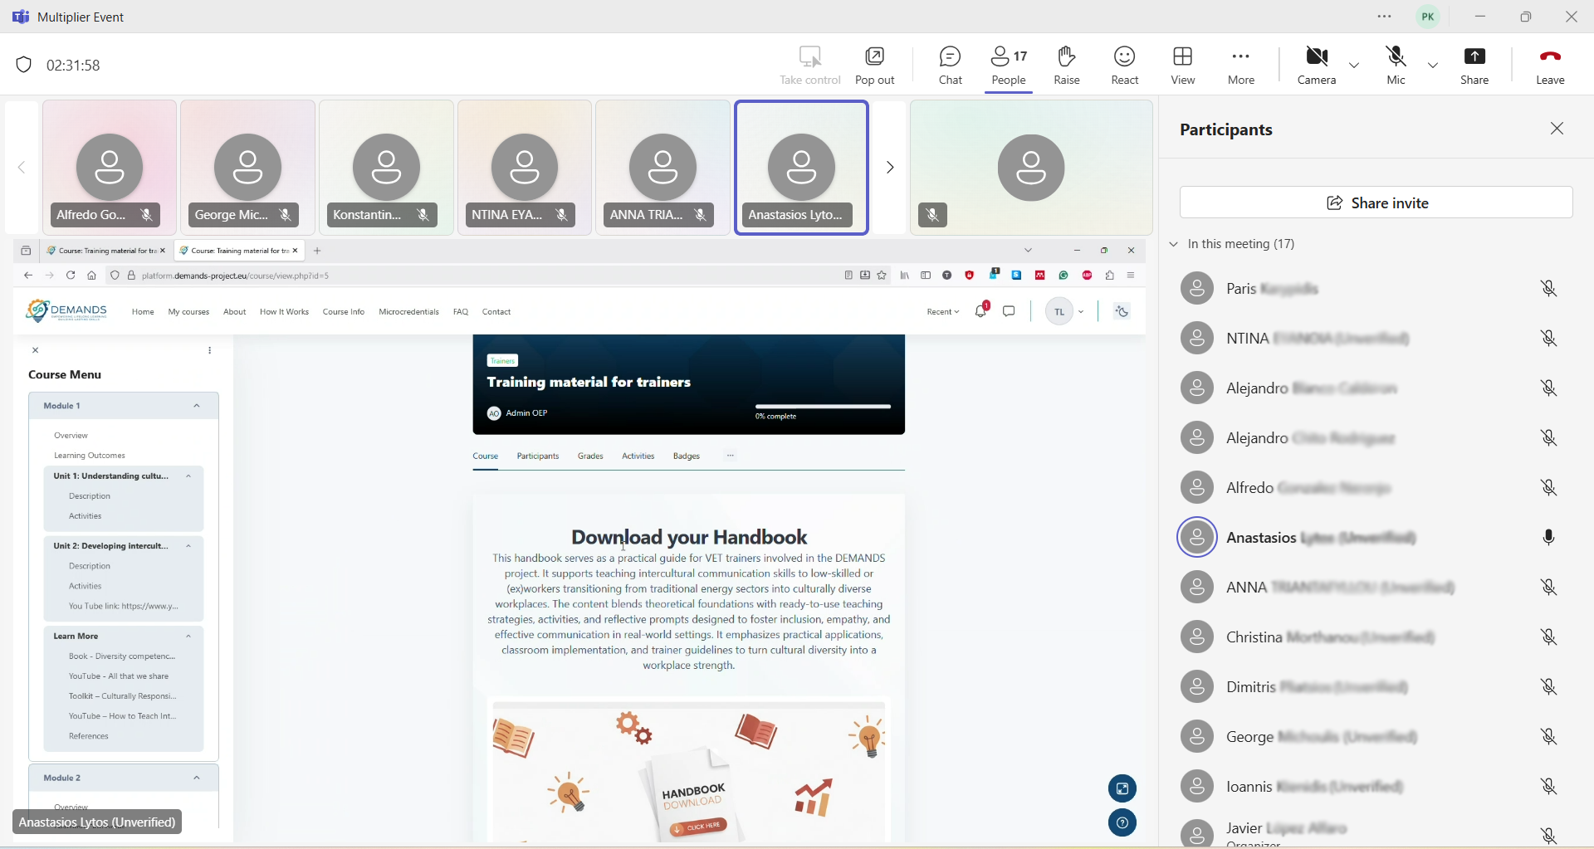Open the Pop out shared content button

[x=875, y=66]
